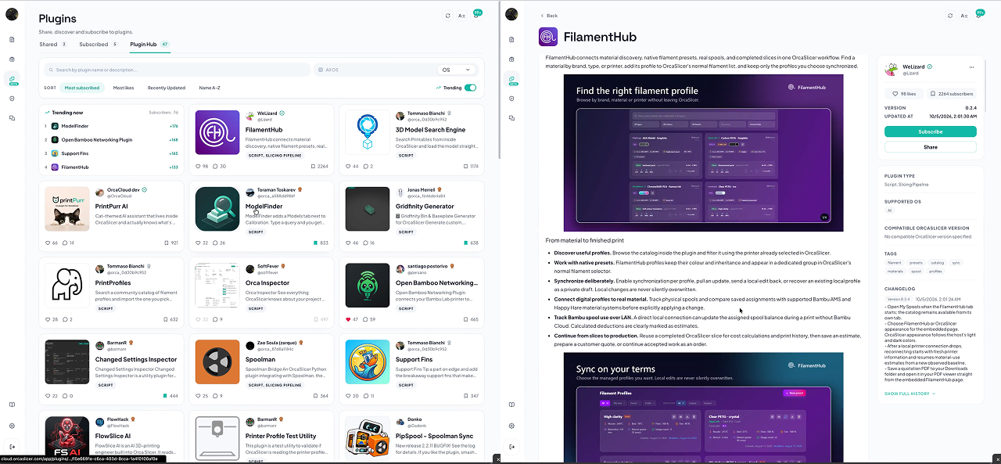
Task: Click the refresh icon in the left Plugins pane
Action: coord(447,16)
